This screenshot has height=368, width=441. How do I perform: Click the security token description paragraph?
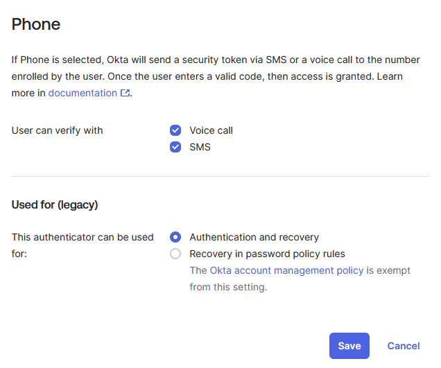point(208,68)
